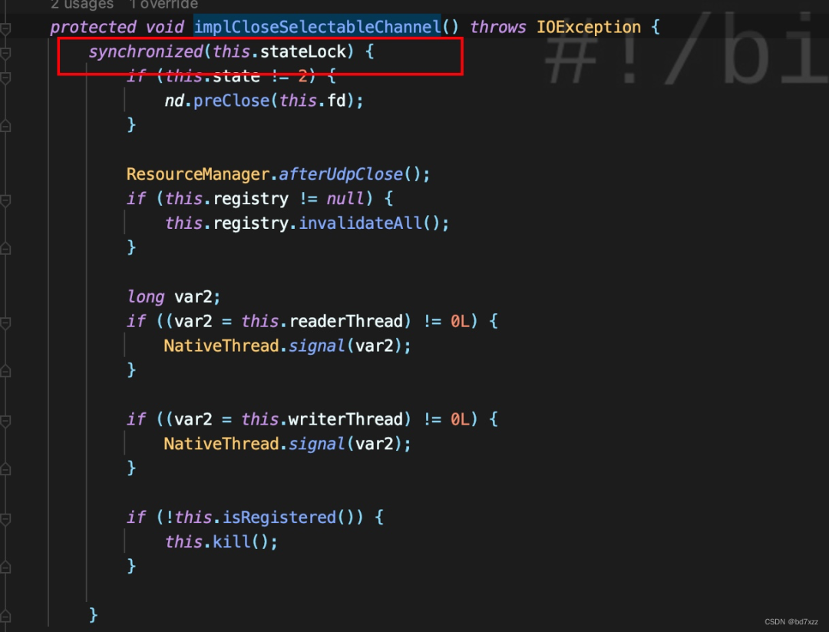Click the IOException type in throws clause
The height and width of the screenshot is (632, 829).
pyautogui.click(x=589, y=27)
